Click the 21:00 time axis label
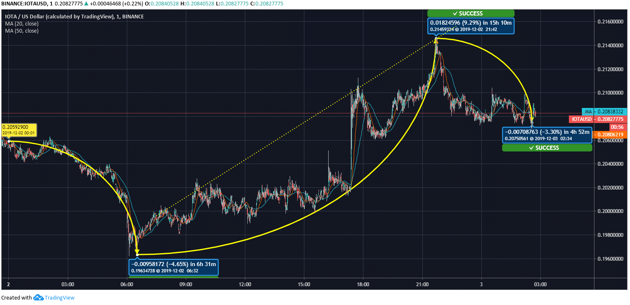Image resolution: width=630 pixels, height=305 pixels. click(x=422, y=284)
